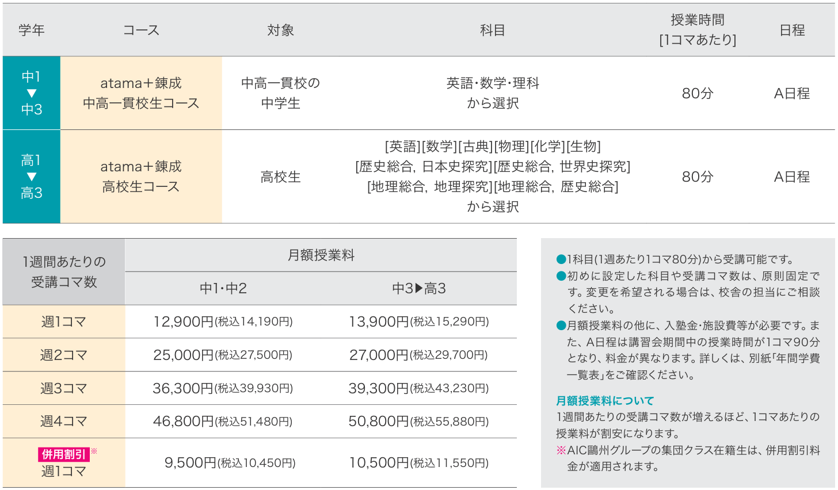Click the コース column header
This screenshot has height=490, width=838.
(140, 29)
